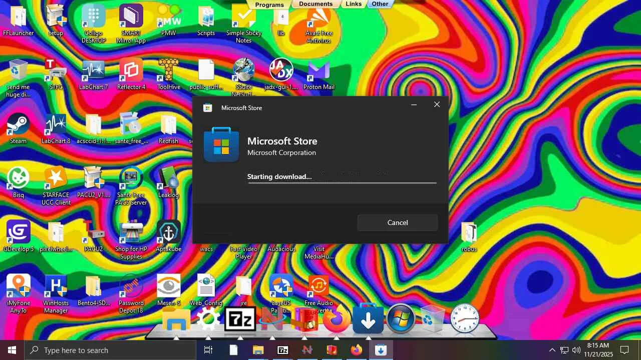This screenshot has height=360, width=641.
Task: Close the Microsoft Store installer window
Action: [437, 104]
